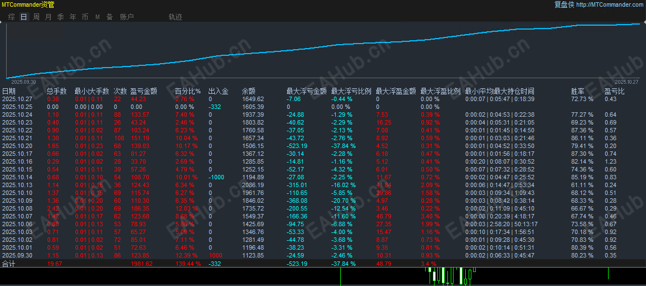646x286 pixels.
Task: Select the M tab
Action: coord(98,17)
